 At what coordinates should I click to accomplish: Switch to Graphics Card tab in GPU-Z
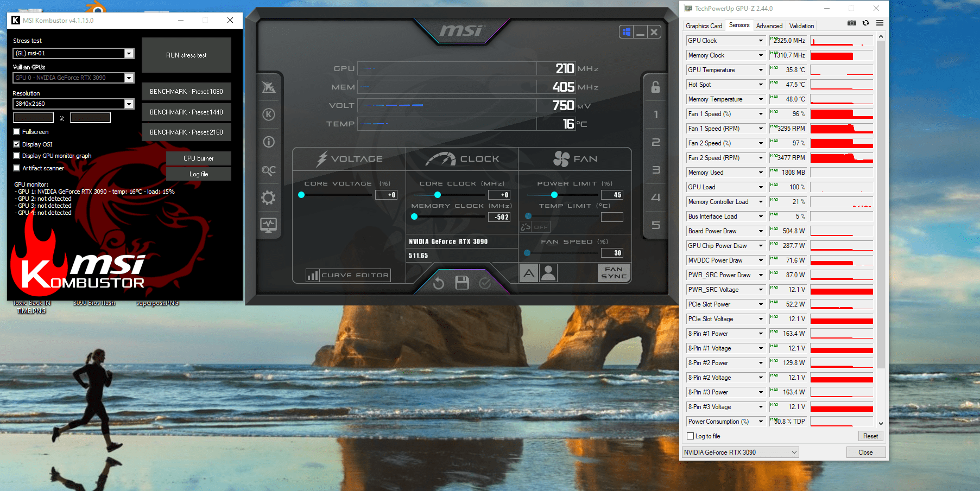[x=704, y=26]
